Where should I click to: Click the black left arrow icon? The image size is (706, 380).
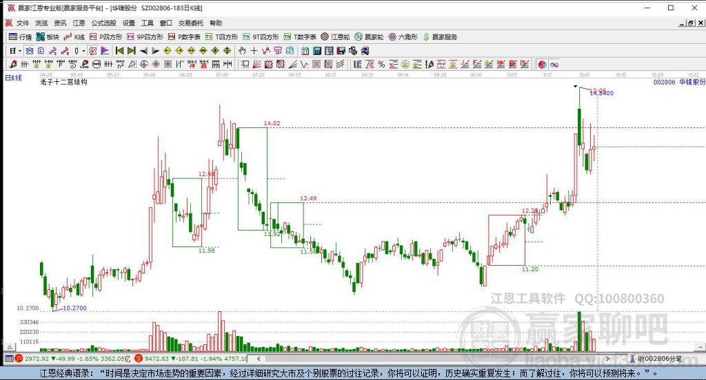point(143,51)
